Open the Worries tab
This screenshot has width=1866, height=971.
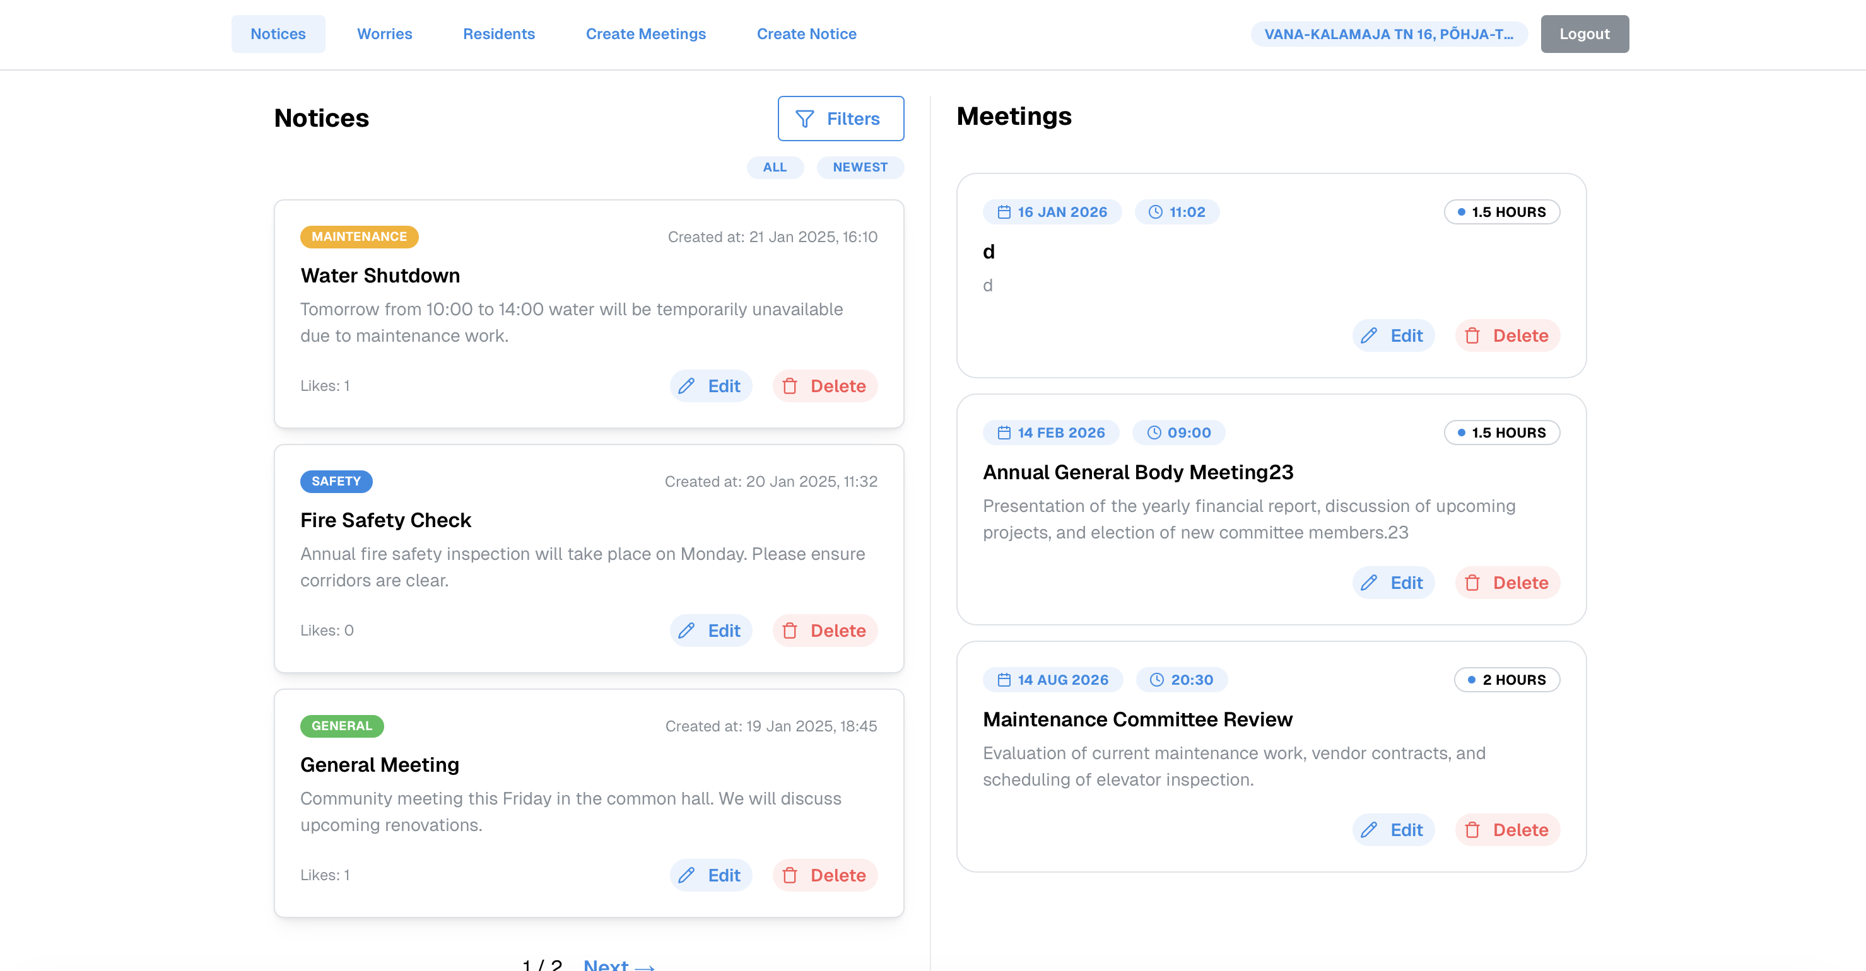point(384,34)
